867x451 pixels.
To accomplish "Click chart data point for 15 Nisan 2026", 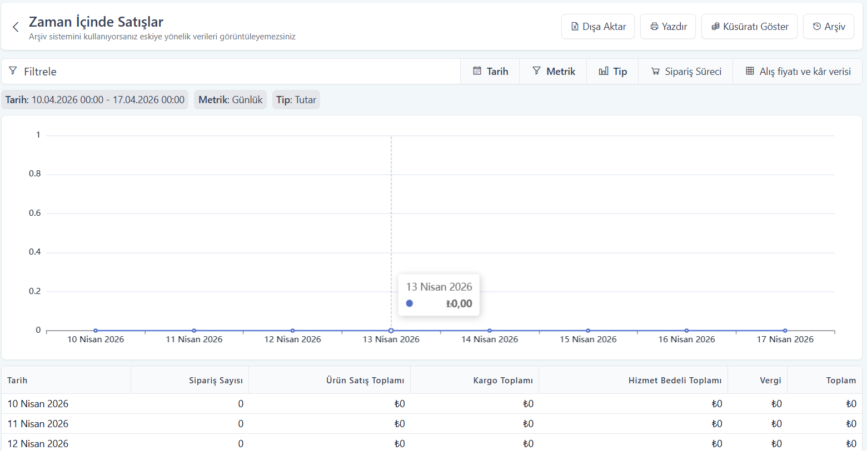I will [x=588, y=331].
